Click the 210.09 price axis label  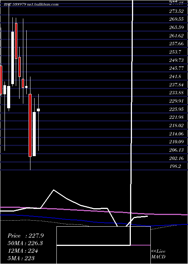click(176, 142)
